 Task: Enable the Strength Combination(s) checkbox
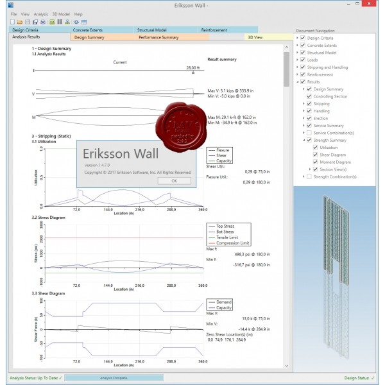coord(309,176)
